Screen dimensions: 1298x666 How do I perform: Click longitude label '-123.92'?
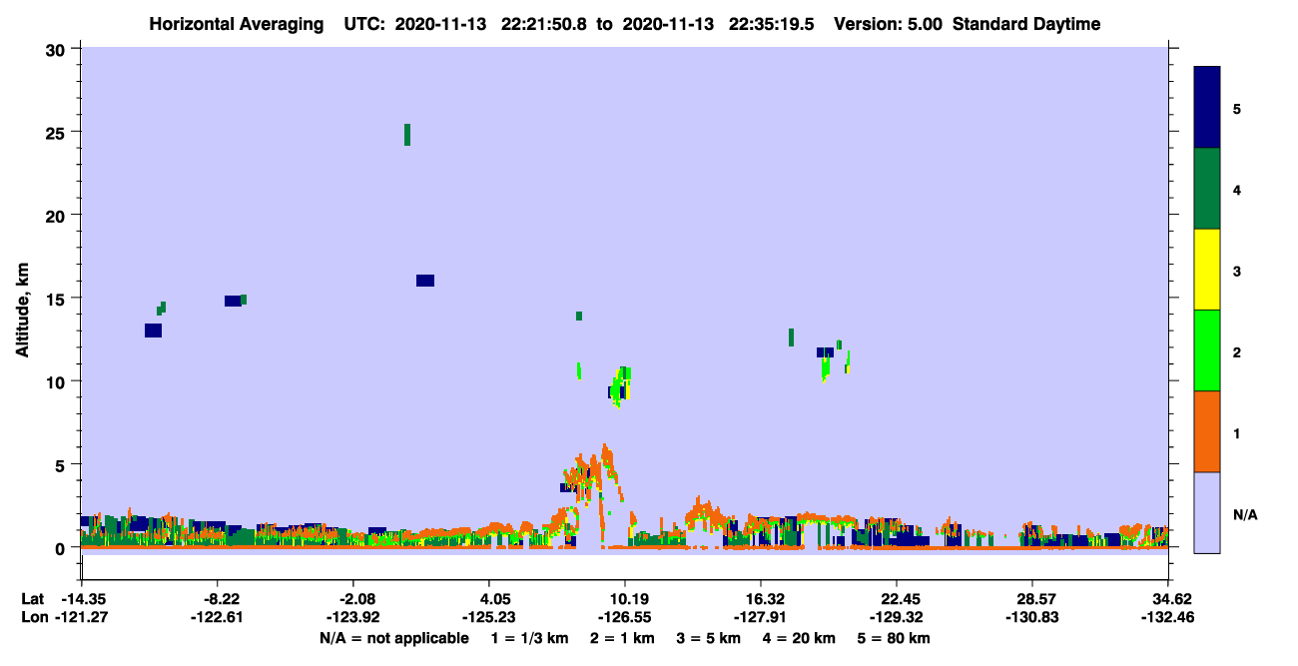(353, 617)
